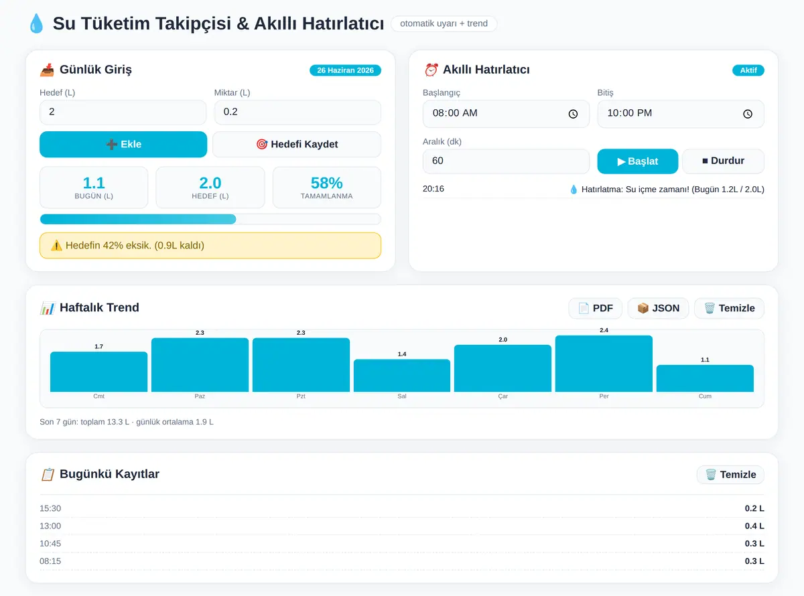Click the 26 Haziran 2026 date badge
This screenshot has height=596, width=804.
[x=345, y=70]
